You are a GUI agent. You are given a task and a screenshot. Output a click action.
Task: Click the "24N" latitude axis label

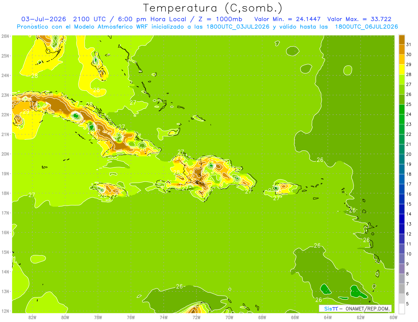coord(5,75)
